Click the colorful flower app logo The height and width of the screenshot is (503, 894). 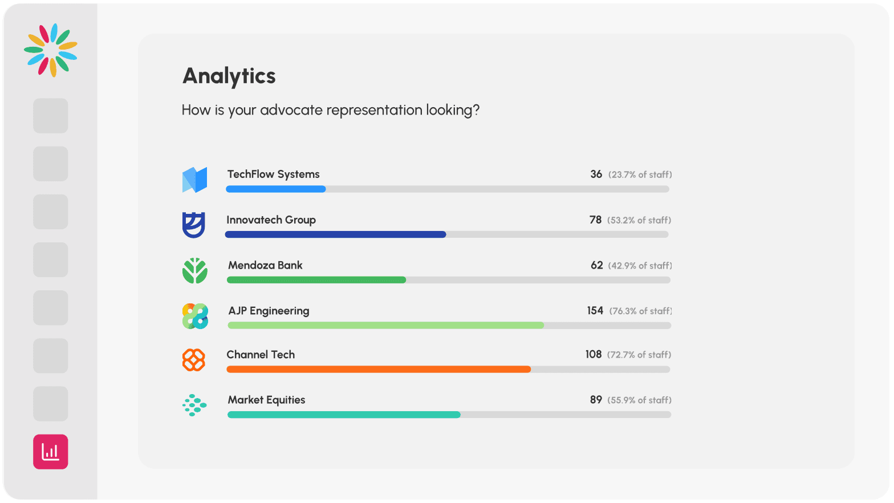tap(51, 50)
